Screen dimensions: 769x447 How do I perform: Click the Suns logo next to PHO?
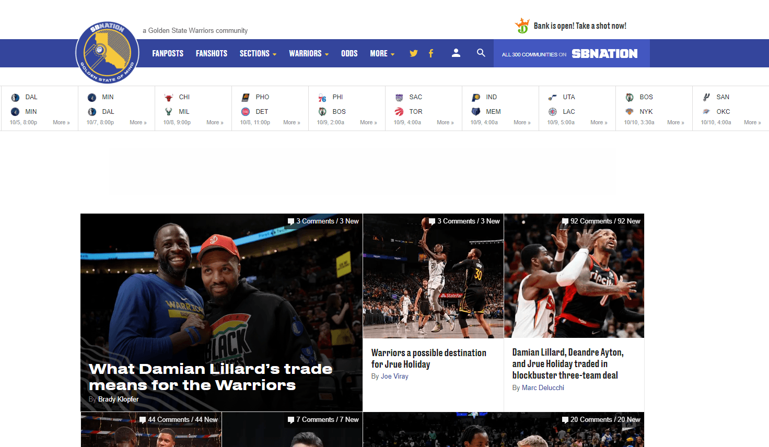pyautogui.click(x=245, y=98)
